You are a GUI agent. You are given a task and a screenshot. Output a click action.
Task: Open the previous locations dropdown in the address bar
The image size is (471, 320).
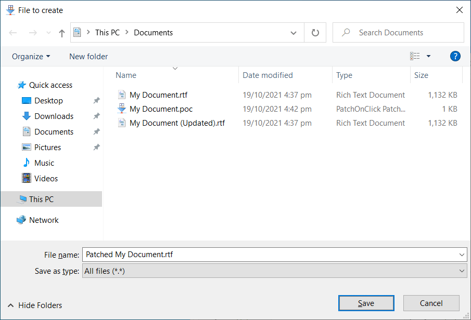click(294, 33)
